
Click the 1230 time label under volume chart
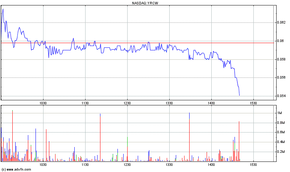tap(127, 164)
